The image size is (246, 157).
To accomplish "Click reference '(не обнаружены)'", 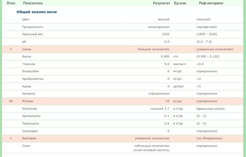I will (210, 138).
